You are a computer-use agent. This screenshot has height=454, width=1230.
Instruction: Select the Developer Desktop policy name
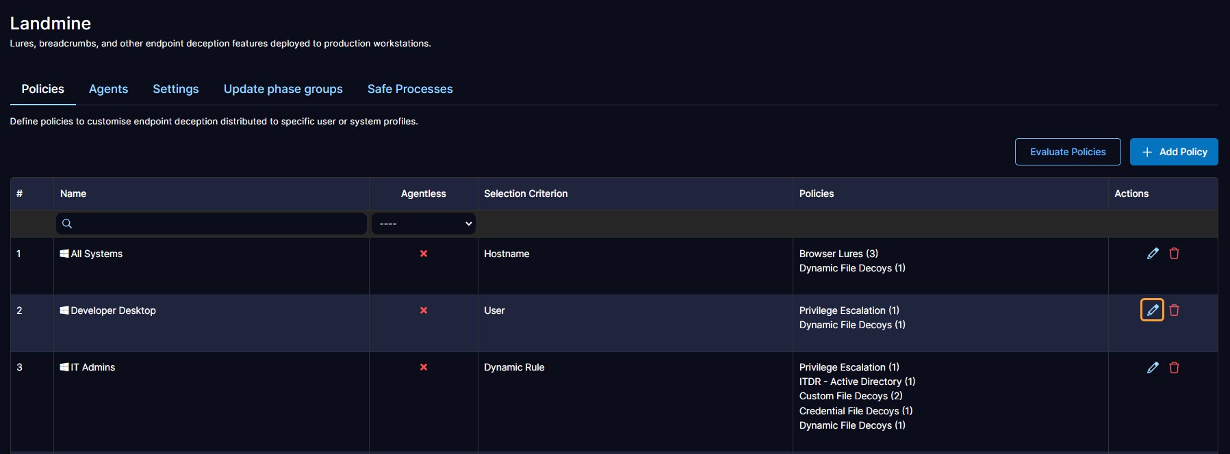point(114,310)
